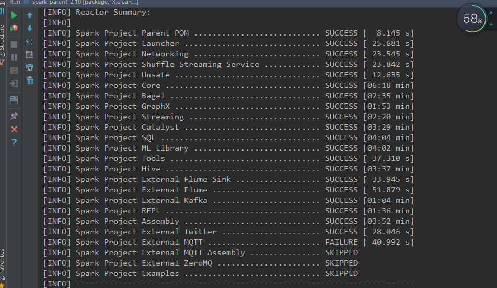The image size is (497, 288).
Task: Click the Pause output icon
Action: tap(14, 57)
